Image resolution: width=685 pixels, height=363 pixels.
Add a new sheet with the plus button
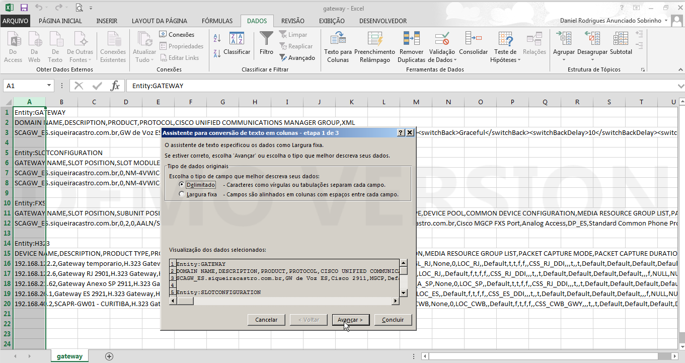(x=109, y=356)
